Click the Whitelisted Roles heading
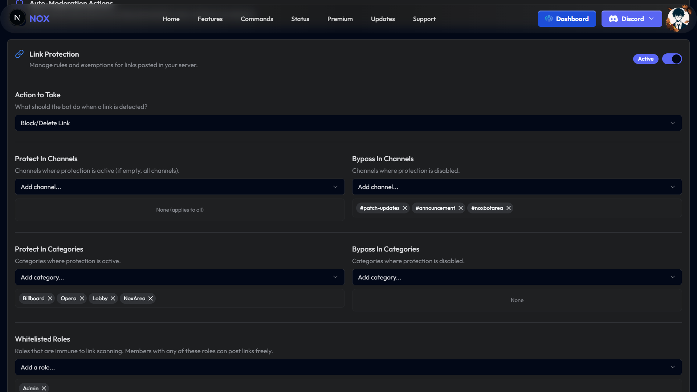Viewport: 697px width, 392px height. [42, 339]
